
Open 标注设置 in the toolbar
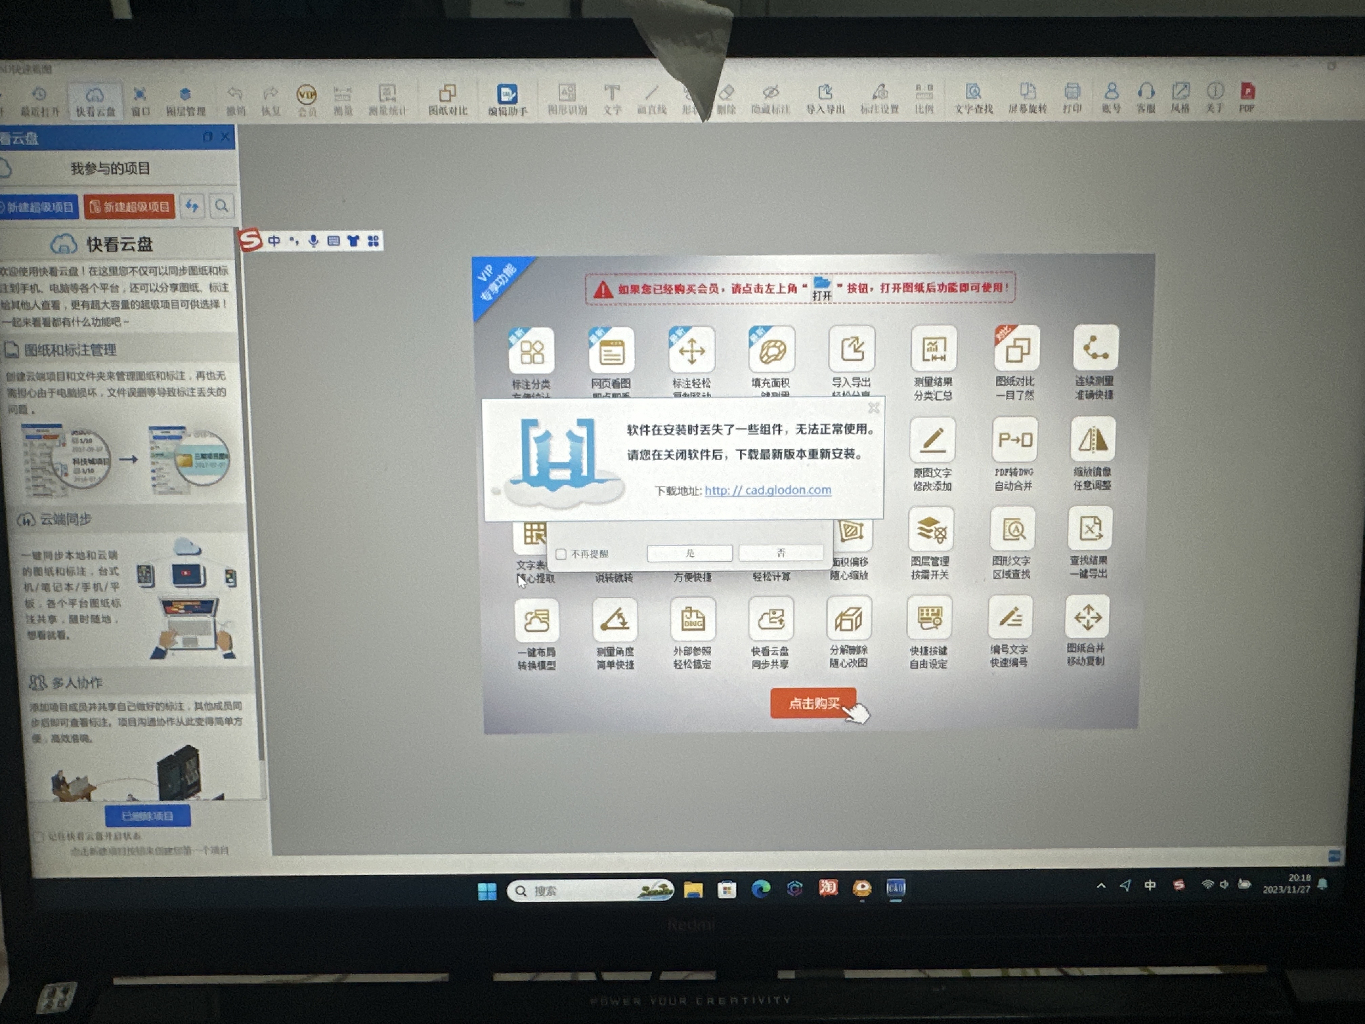pyautogui.click(x=879, y=99)
